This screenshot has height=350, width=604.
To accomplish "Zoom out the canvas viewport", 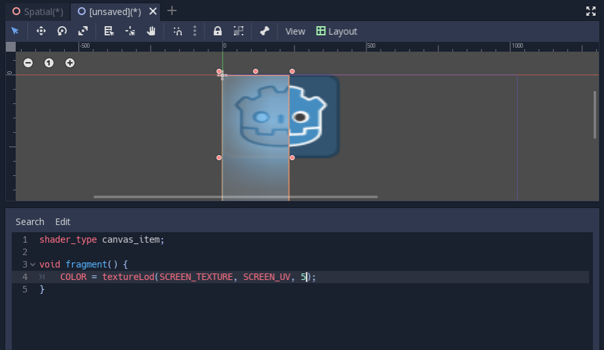I will (28, 63).
